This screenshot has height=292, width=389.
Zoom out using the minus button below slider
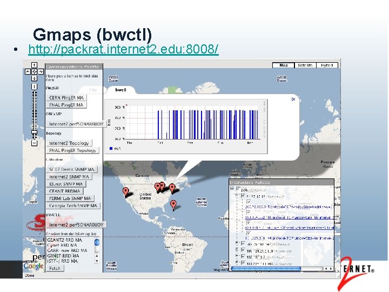pos(34,143)
